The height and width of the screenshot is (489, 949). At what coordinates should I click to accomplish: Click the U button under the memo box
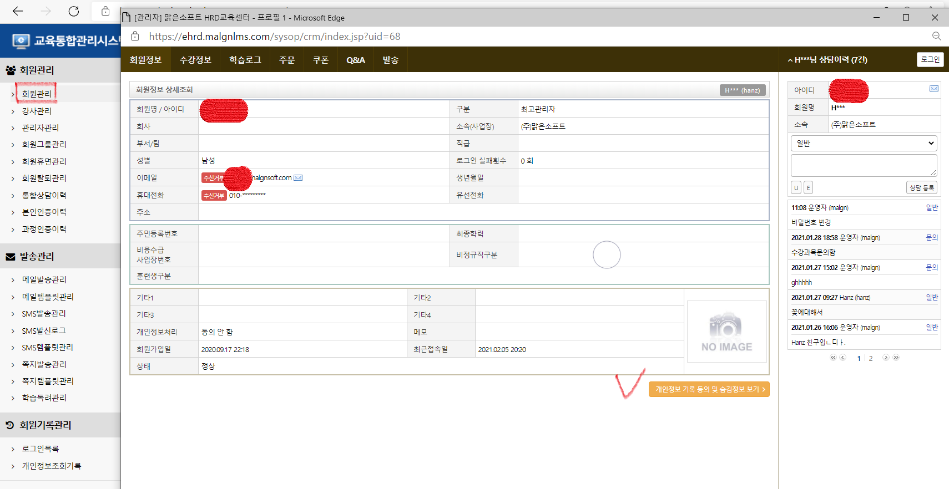(796, 188)
